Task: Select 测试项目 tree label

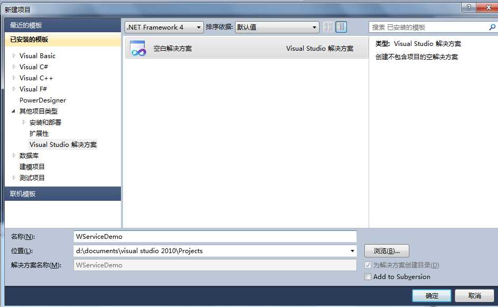Action: point(32,178)
